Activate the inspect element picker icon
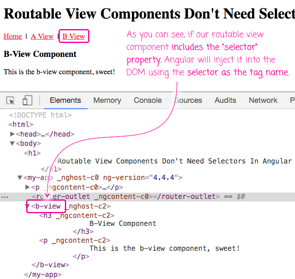This screenshot has height=279, width=295. (x=11, y=100)
